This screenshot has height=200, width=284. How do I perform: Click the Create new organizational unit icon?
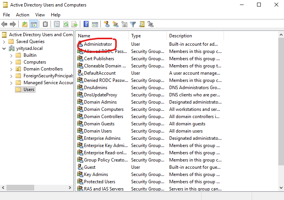point(124,24)
